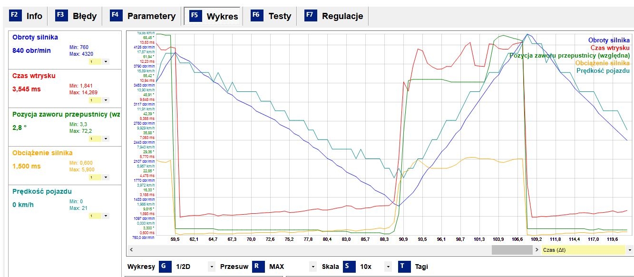
Task: Click the chart scrollbar left arrow
Action: tap(131, 250)
